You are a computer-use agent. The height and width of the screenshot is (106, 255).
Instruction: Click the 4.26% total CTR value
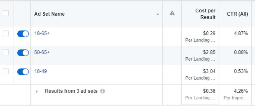tap(241, 91)
